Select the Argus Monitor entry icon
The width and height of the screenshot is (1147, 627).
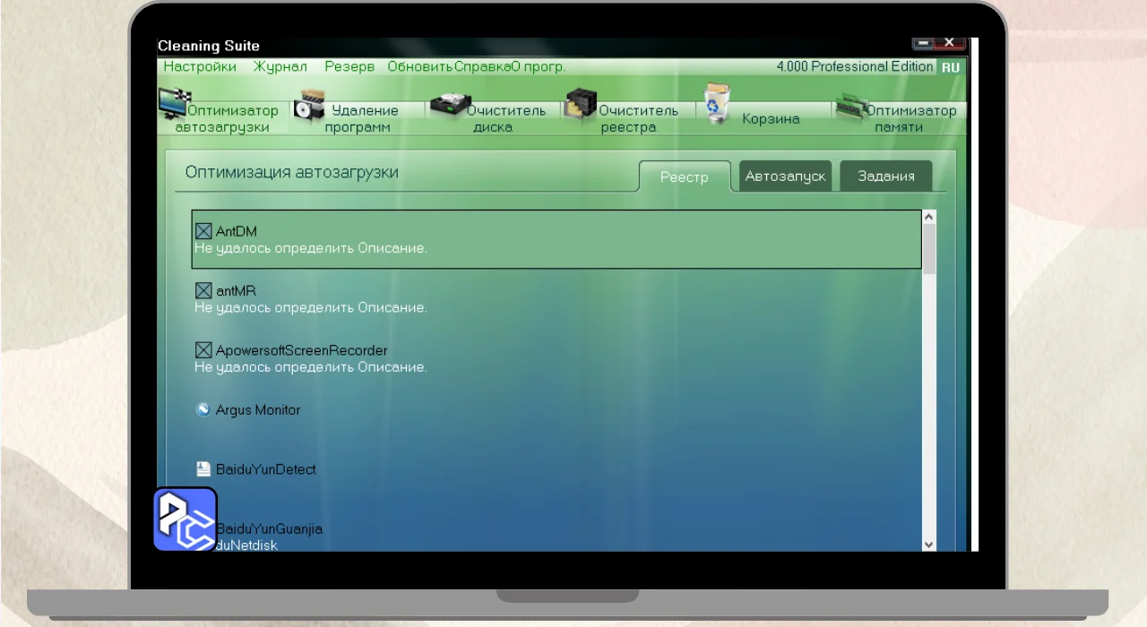(x=203, y=409)
